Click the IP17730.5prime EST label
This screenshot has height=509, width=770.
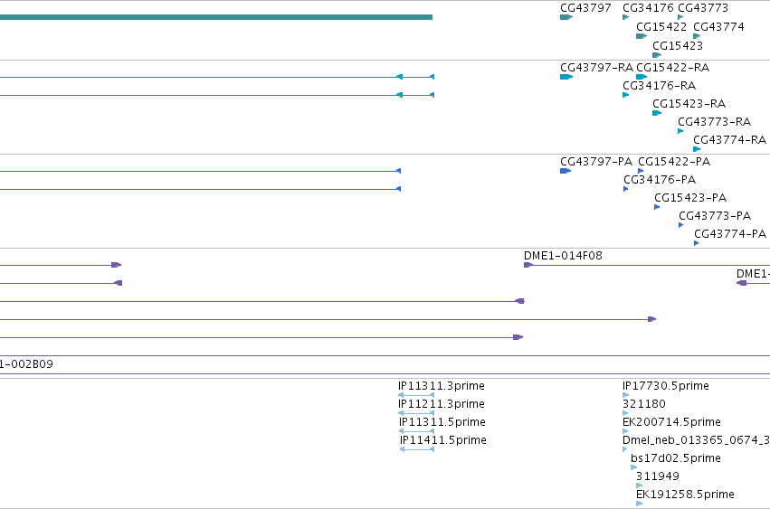665,386
